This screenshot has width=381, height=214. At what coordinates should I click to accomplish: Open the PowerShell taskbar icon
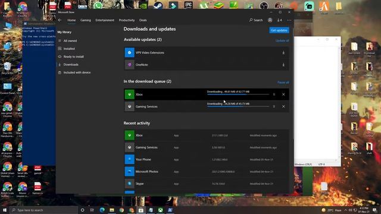[x=170, y=210]
